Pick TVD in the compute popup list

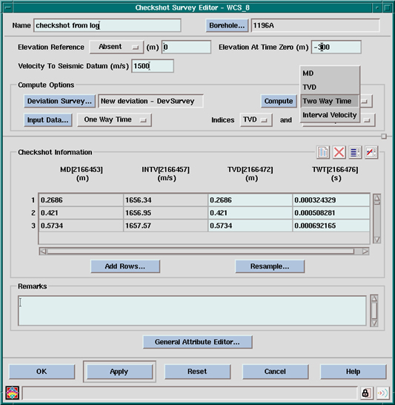click(x=330, y=88)
